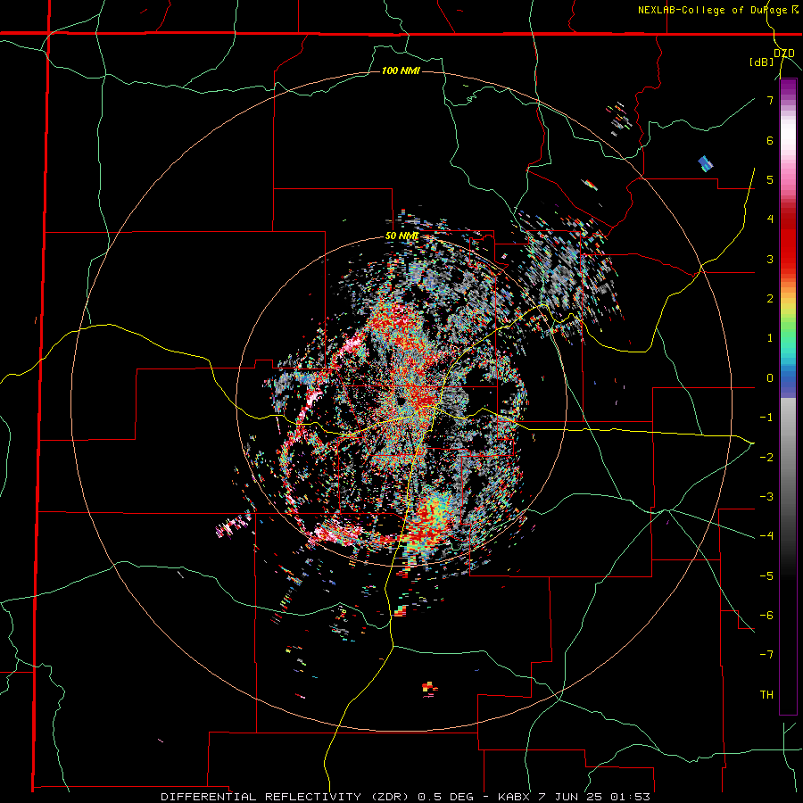Select the 5 tick on the dB scale
Screen dimensions: 803x803
[x=770, y=179]
